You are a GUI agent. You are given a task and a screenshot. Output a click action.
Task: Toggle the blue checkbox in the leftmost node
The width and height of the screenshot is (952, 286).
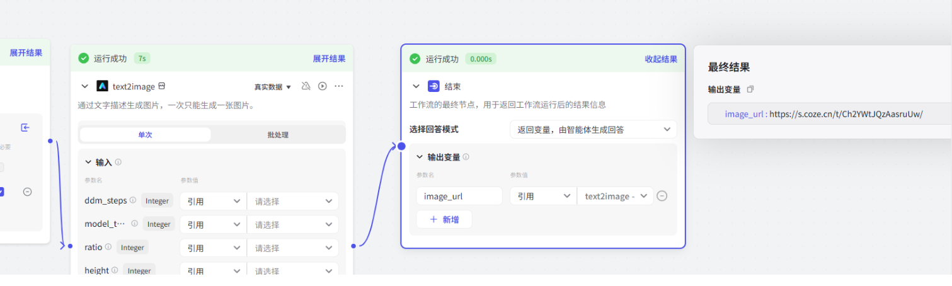click(x=2, y=192)
